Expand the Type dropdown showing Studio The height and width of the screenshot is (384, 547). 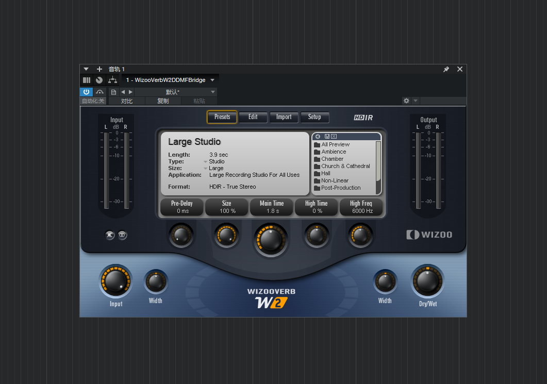coord(206,161)
